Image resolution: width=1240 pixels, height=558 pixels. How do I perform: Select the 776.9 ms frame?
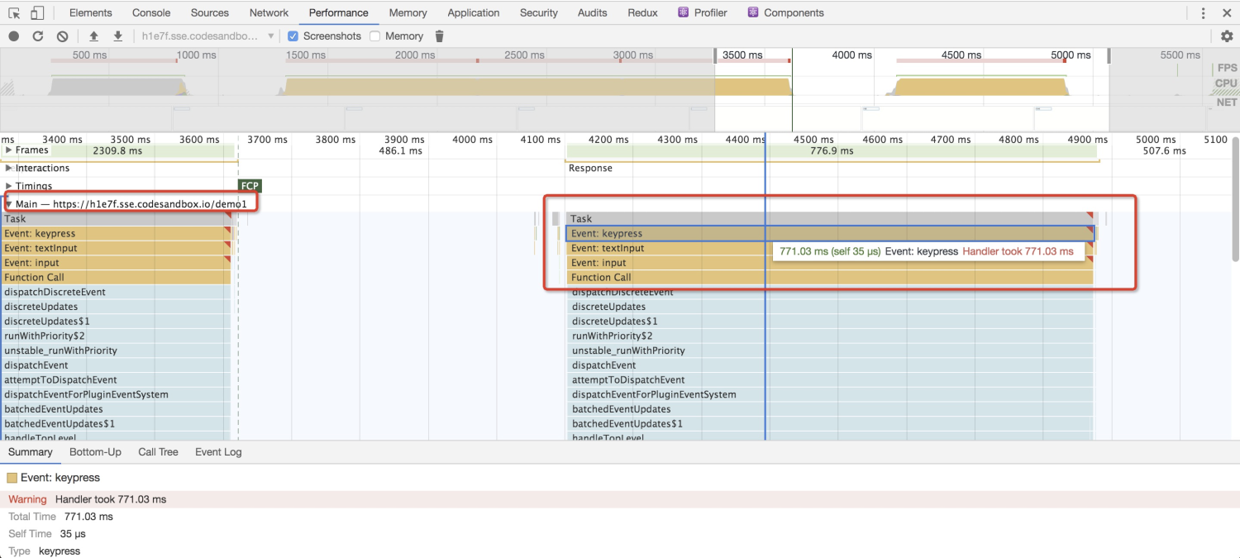pyautogui.click(x=831, y=150)
